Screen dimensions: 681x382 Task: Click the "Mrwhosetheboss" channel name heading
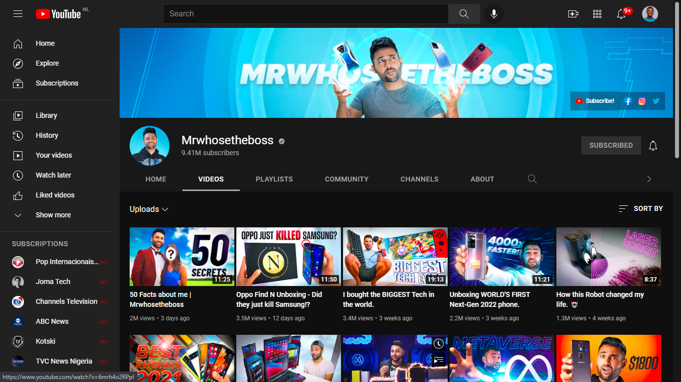tap(227, 140)
